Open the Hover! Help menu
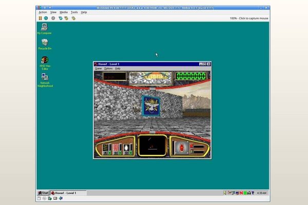The image size is (308, 205). [118, 69]
